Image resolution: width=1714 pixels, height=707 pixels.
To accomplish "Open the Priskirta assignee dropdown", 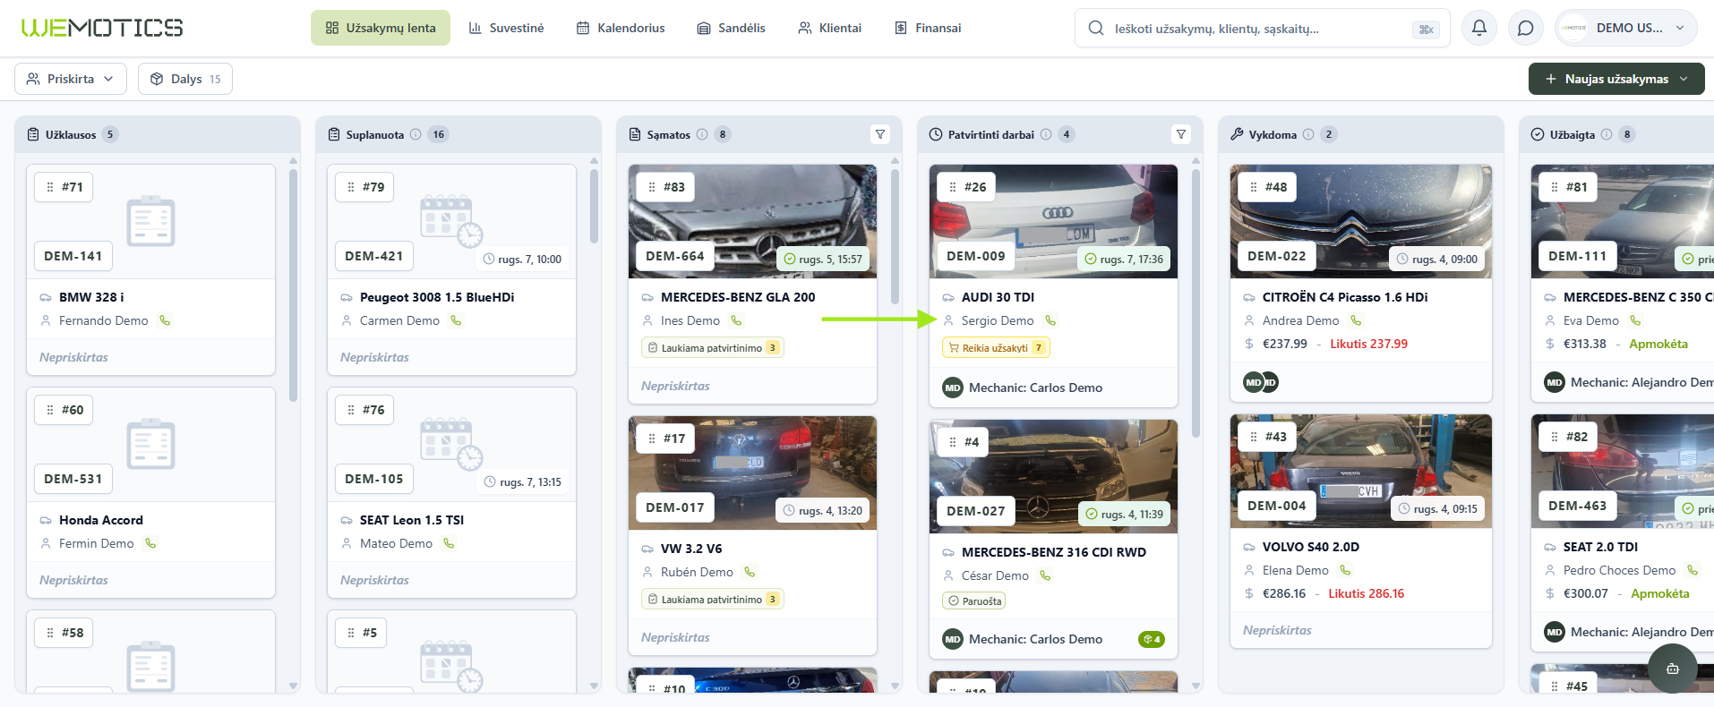I will (71, 79).
